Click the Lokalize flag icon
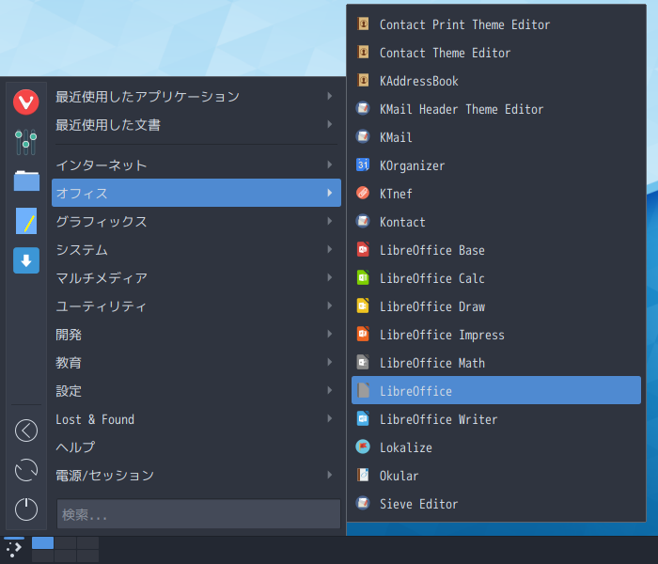Image resolution: width=658 pixels, height=564 pixels. 363,446
